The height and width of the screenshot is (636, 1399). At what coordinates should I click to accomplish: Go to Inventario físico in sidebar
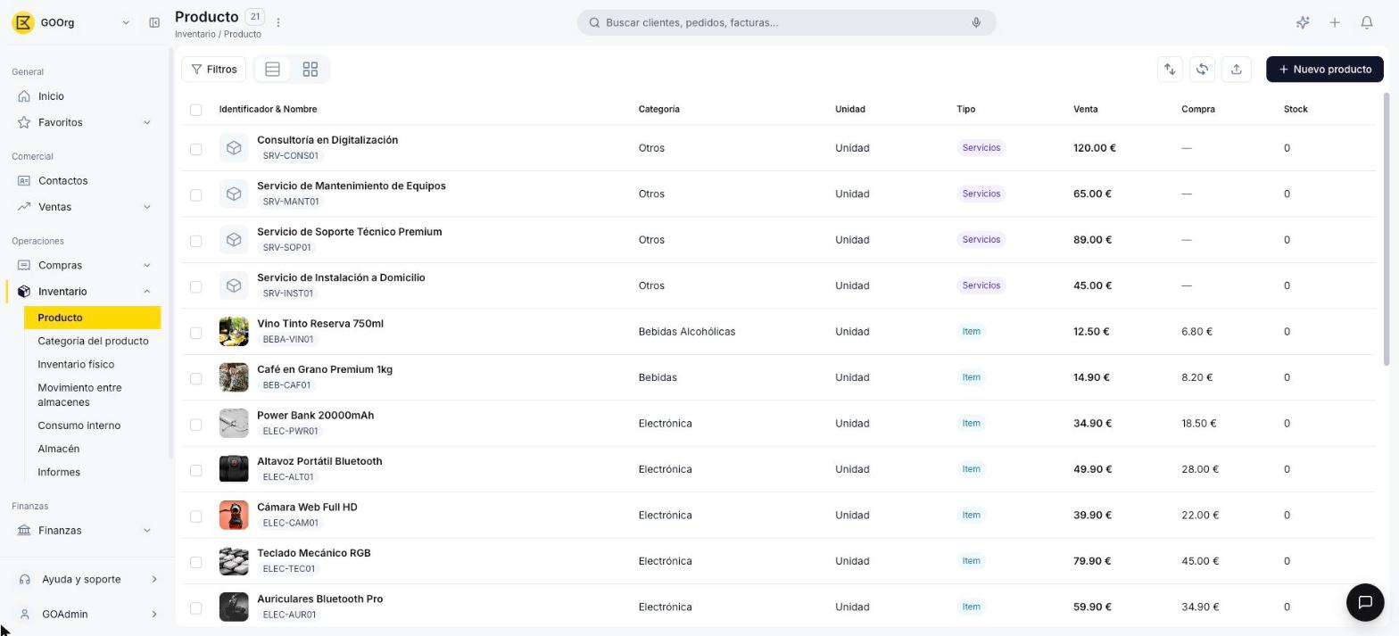[76, 364]
